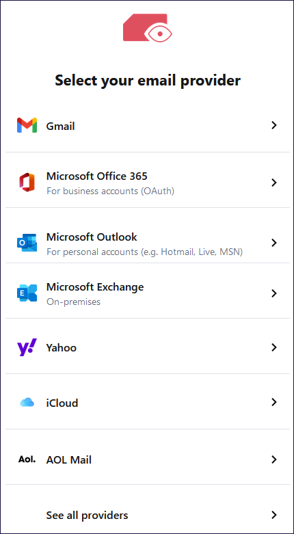Expand the Yahoo row chevron arrow
Viewport: 294px width, 534px height.
pyautogui.click(x=273, y=347)
